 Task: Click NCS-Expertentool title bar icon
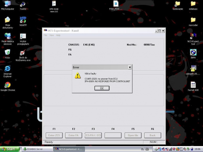click(46, 30)
